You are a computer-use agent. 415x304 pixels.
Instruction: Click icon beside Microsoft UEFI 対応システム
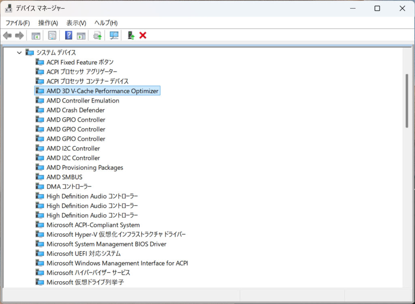click(40, 253)
